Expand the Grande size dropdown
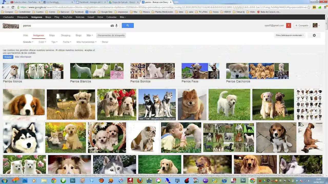The width and height of the screenshot is (328, 184). (x=28, y=42)
